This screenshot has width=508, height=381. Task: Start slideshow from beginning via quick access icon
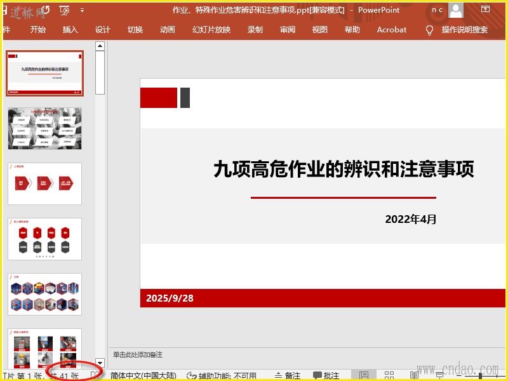pyautogui.click(x=65, y=10)
